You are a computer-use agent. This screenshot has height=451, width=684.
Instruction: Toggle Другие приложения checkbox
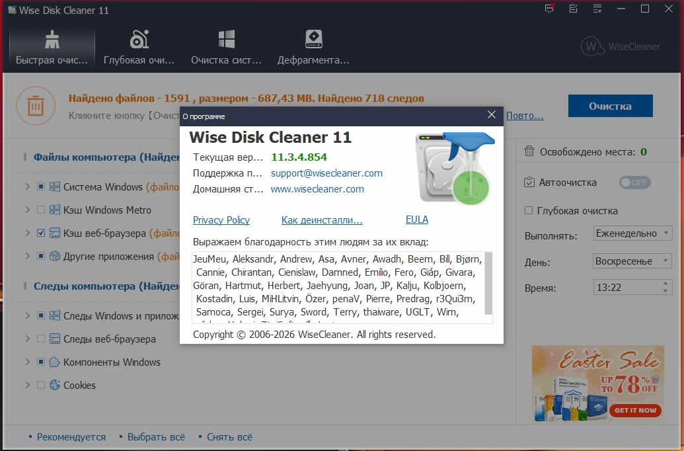[41, 257]
